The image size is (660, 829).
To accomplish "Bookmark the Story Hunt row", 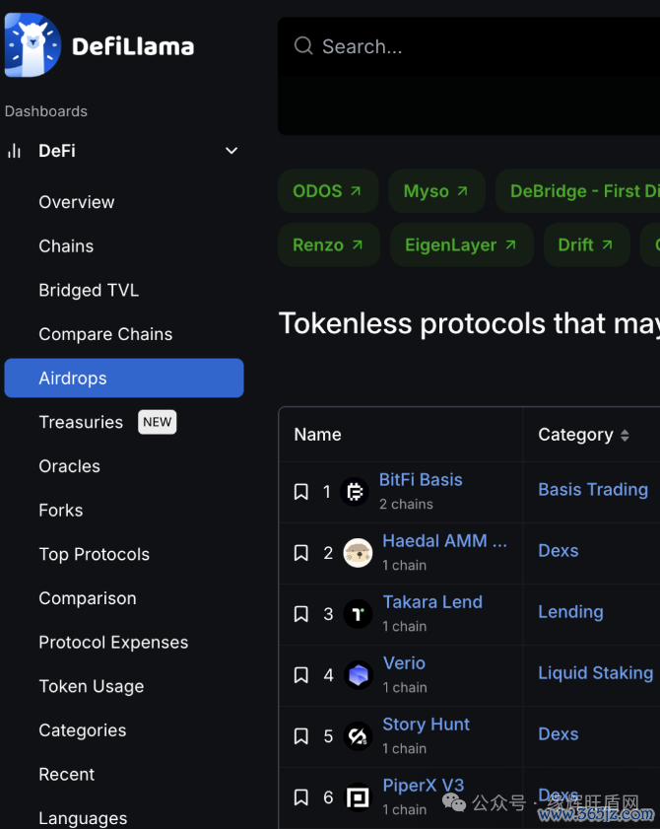I will [x=301, y=736].
